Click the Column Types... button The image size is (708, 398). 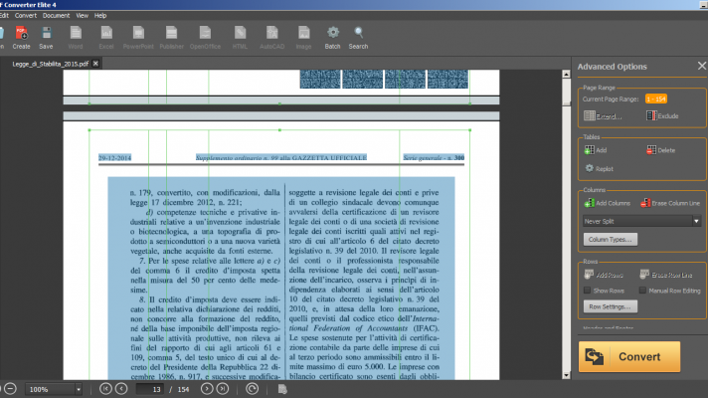pos(610,240)
